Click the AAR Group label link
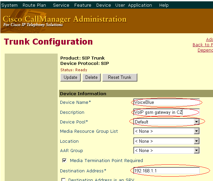Image resolution: width=213 pixels, height=181 pixels. (x=71, y=150)
